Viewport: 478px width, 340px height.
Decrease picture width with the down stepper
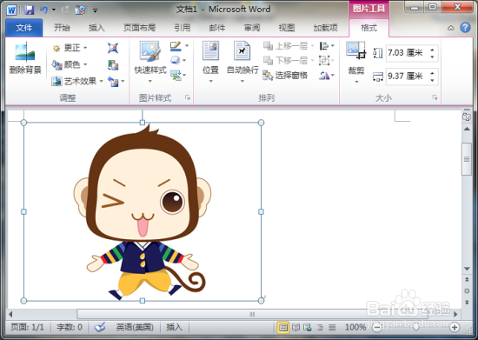click(432, 80)
